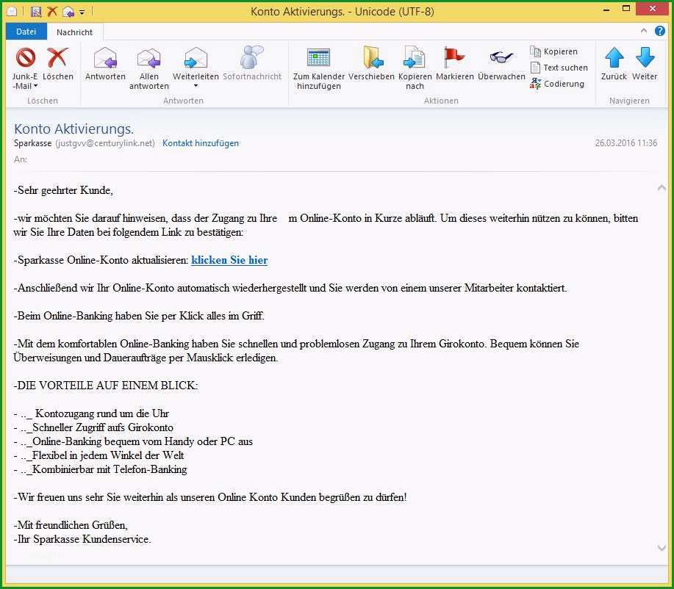Delete the message with the Löschen icon

pyautogui.click(x=57, y=64)
